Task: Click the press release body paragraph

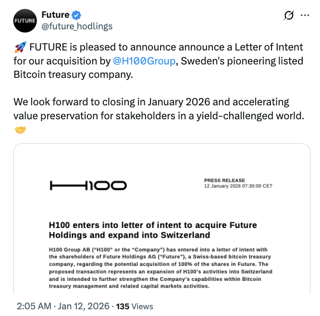Action: [160, 268]
